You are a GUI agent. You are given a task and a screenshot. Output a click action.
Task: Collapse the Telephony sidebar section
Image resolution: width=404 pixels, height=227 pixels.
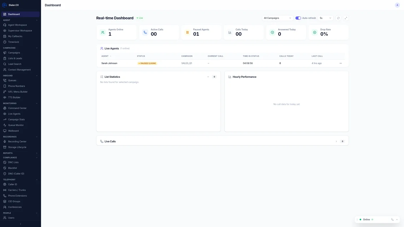[x=36, y=179]
